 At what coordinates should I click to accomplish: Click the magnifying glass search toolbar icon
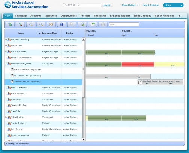click(x=72, y=25)
